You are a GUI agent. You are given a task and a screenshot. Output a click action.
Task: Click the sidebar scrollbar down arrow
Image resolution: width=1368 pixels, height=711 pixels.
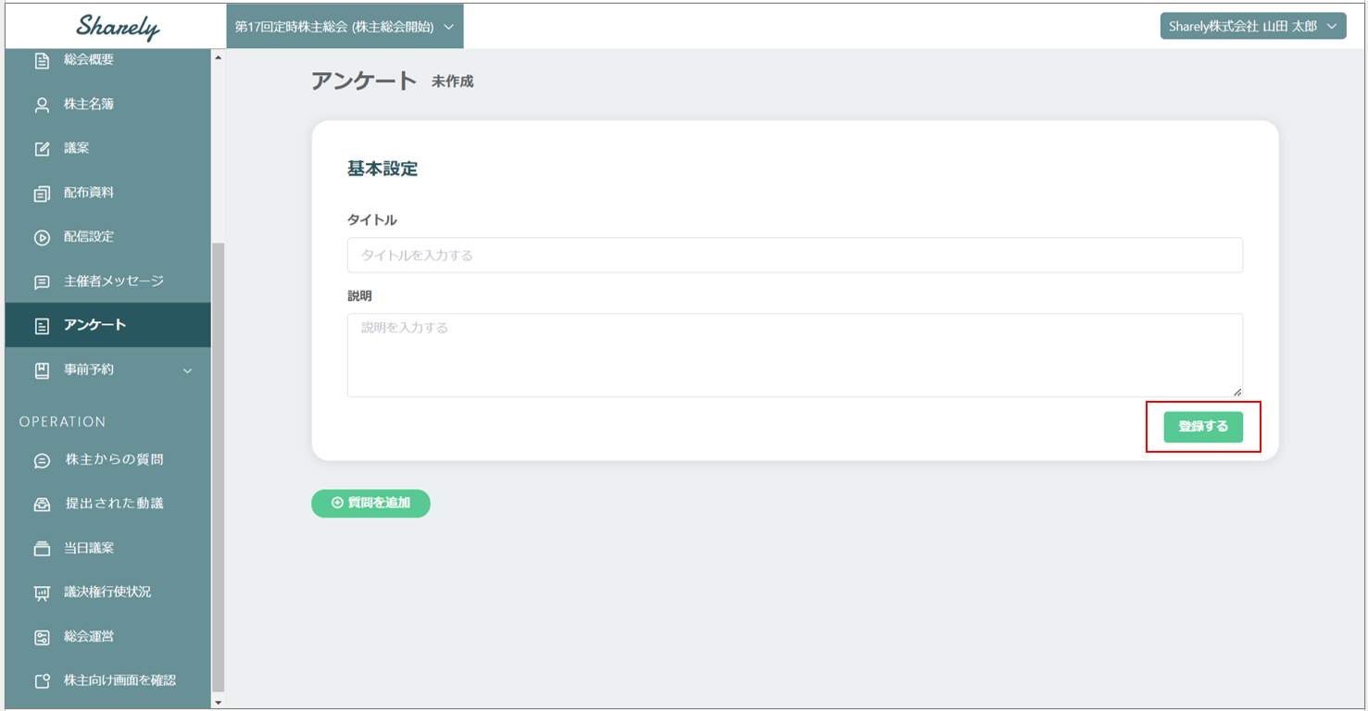coord(219,703)
